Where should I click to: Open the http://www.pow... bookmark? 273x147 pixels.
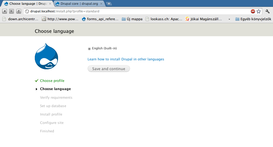click(60, 19)
